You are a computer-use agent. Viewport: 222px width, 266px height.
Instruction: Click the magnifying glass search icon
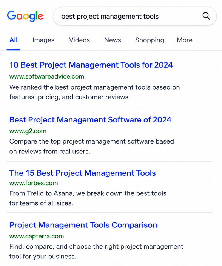pyautogui.click(x=206, y=16)
